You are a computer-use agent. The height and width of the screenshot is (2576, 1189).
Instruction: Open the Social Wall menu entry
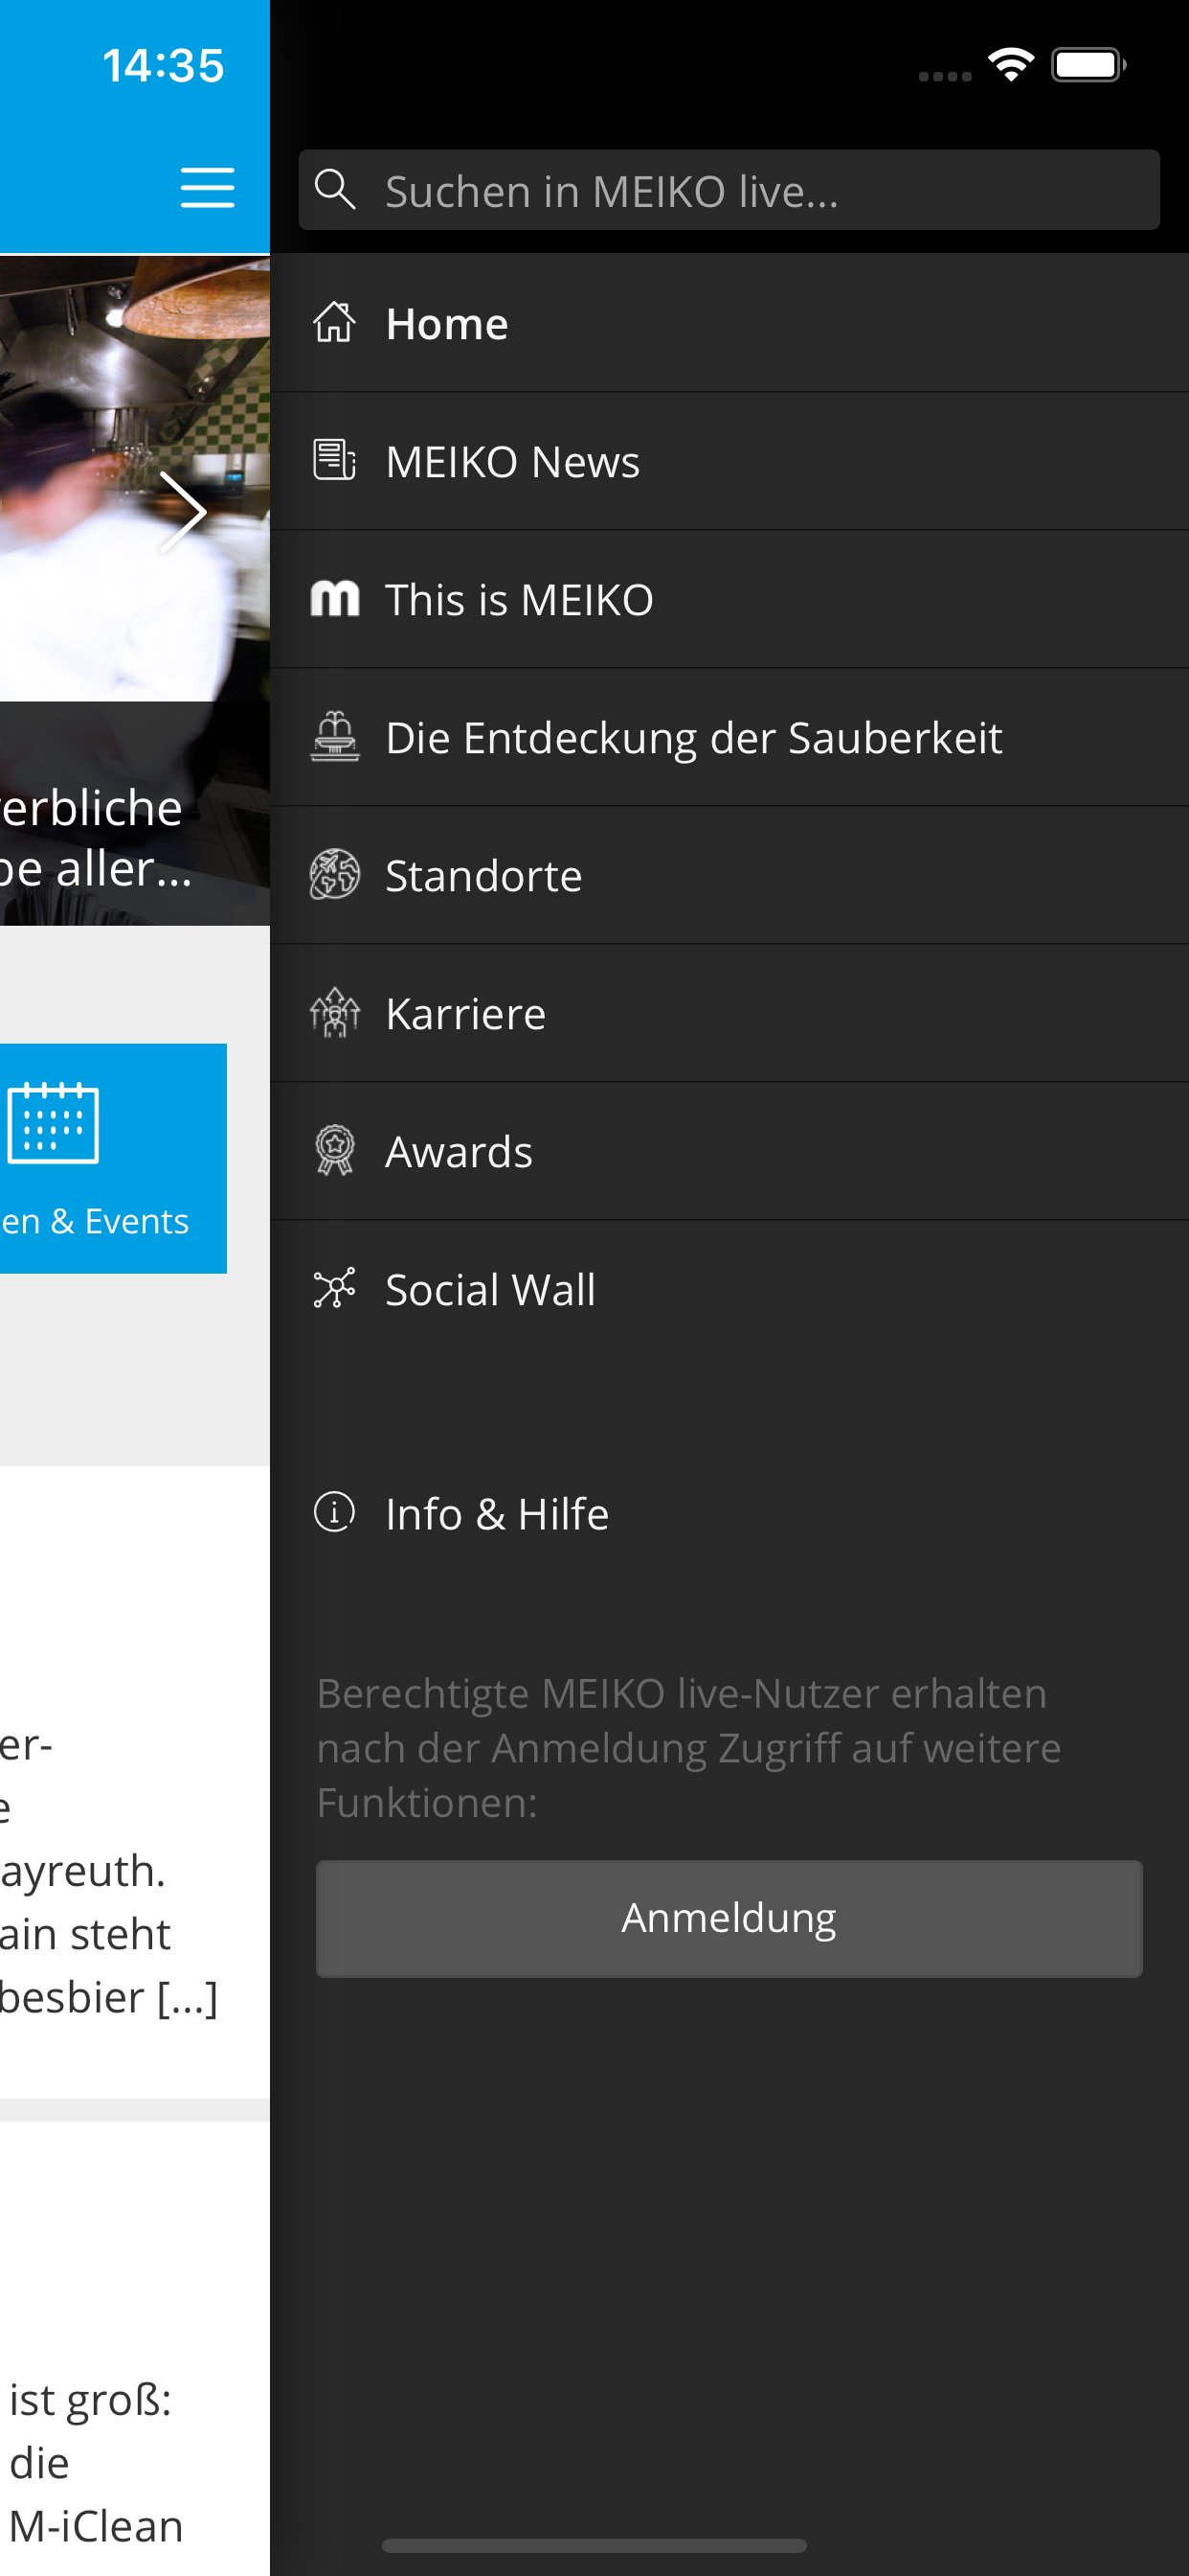click(729, 1289)
